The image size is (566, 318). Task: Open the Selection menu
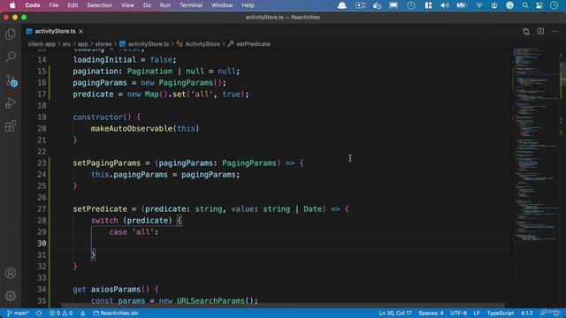(x=100, y=5)
